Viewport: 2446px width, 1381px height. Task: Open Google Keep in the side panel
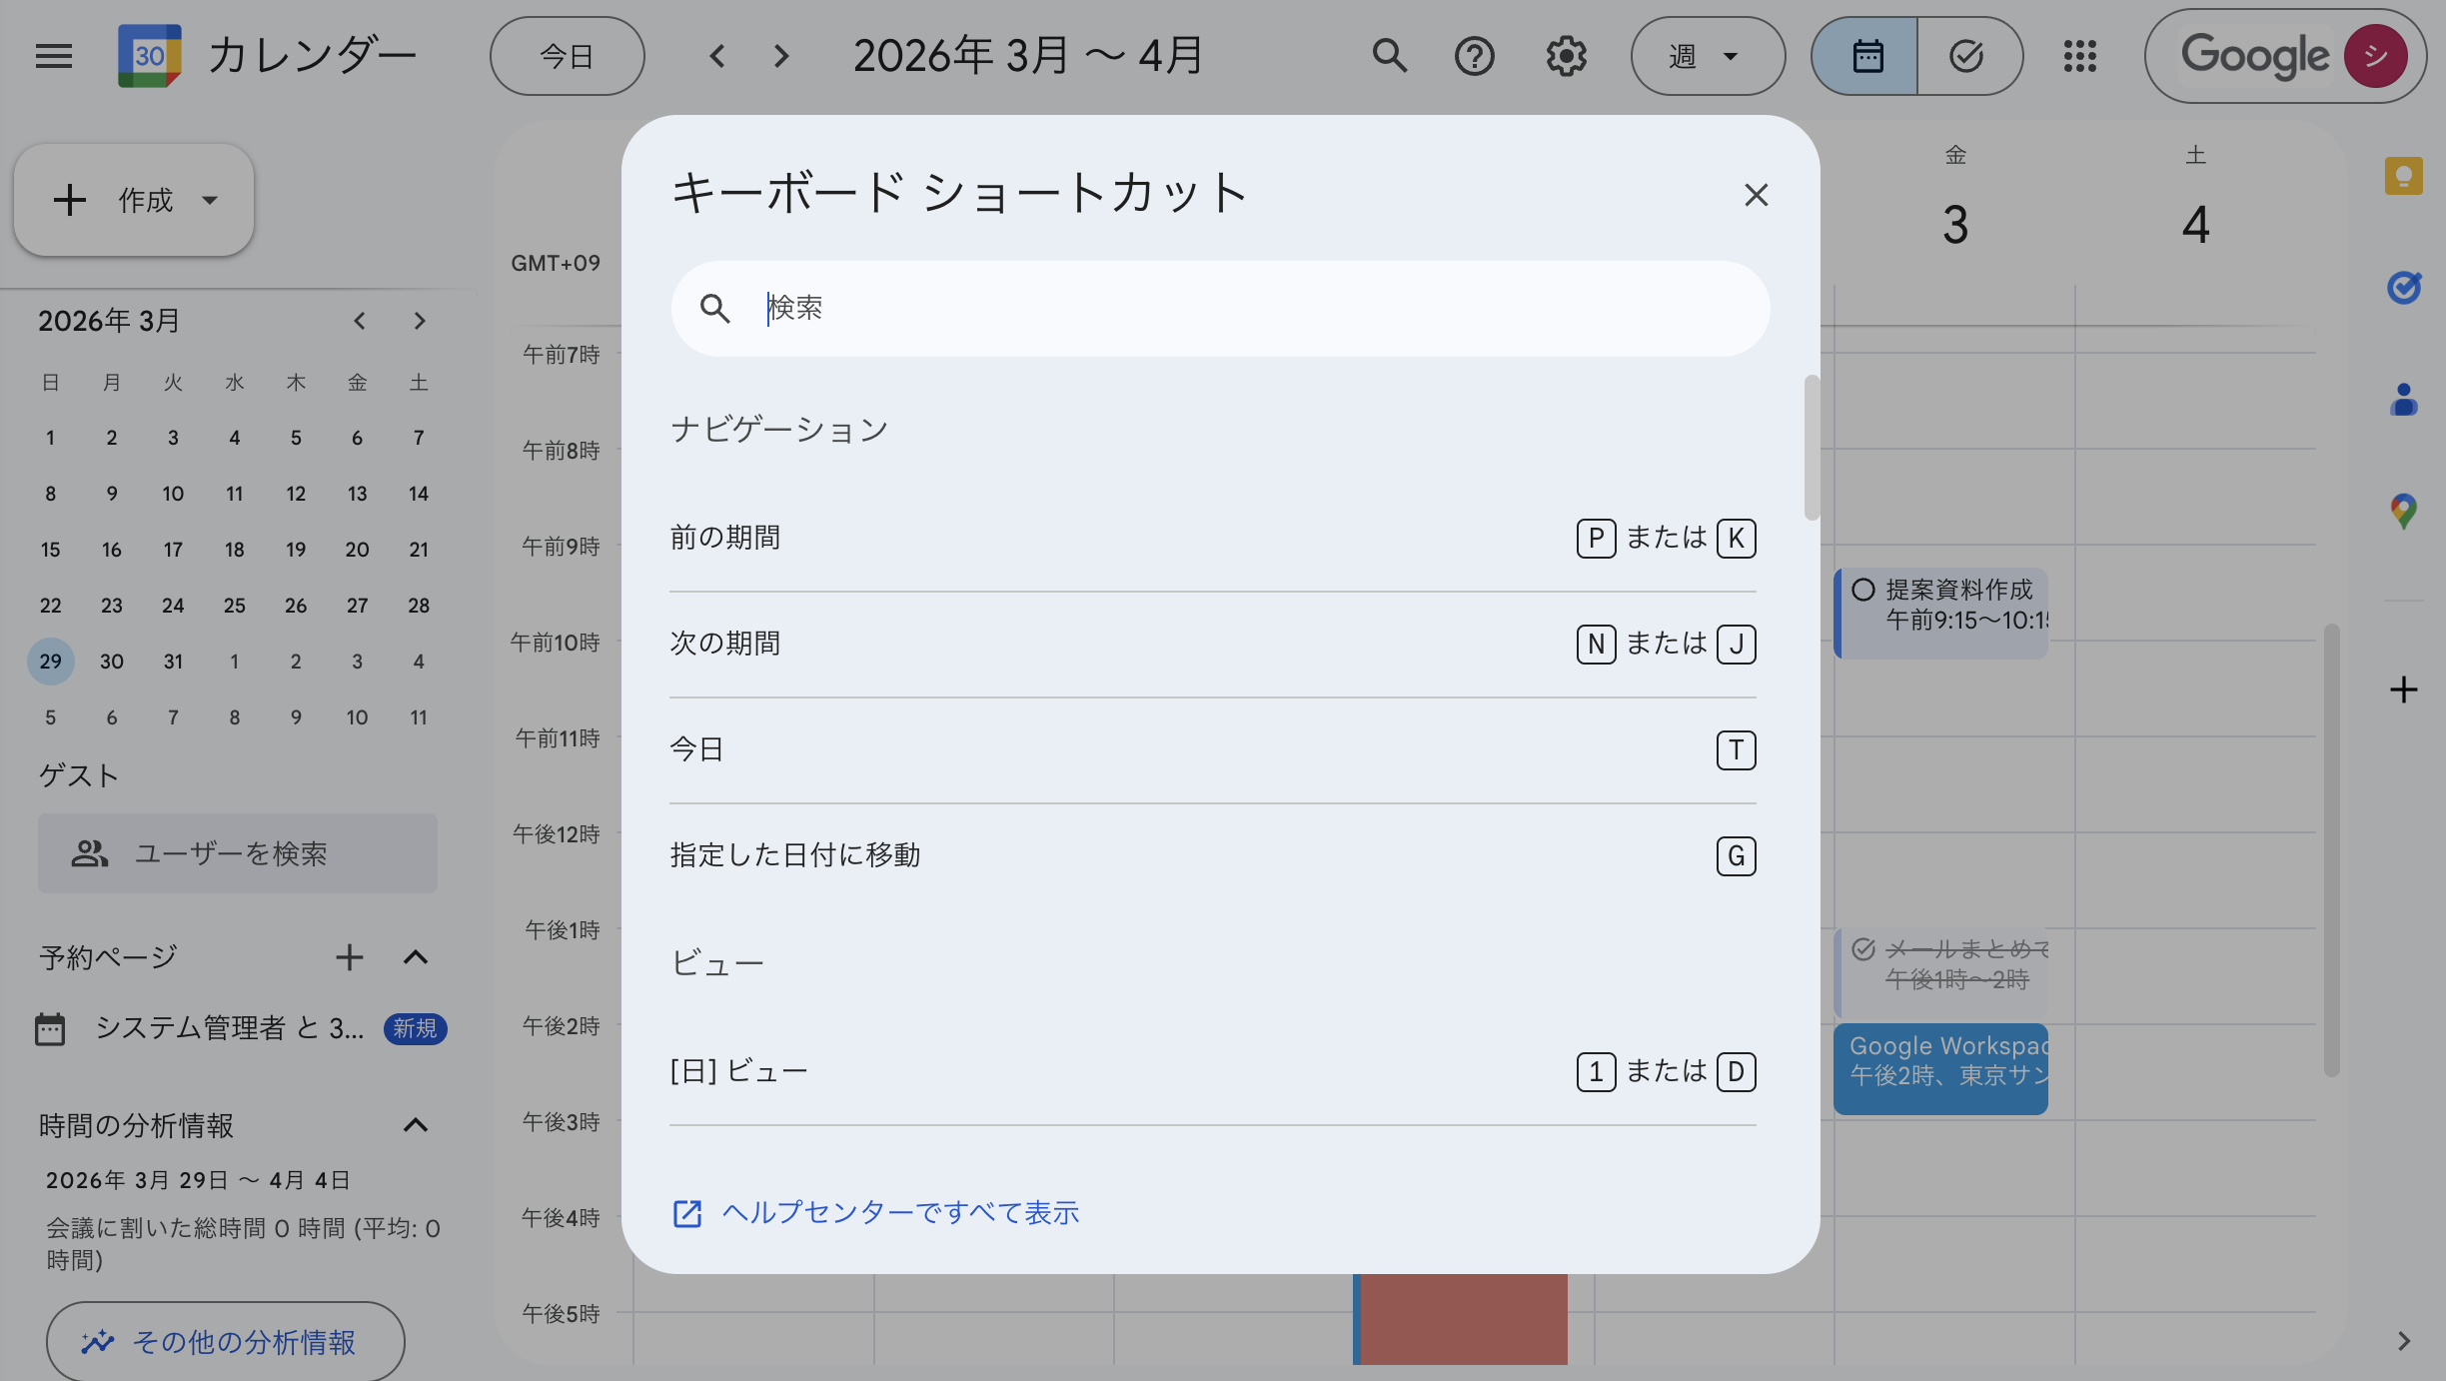(2405, 176)
